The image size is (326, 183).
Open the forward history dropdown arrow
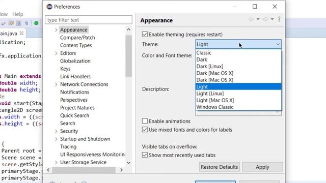272,19
